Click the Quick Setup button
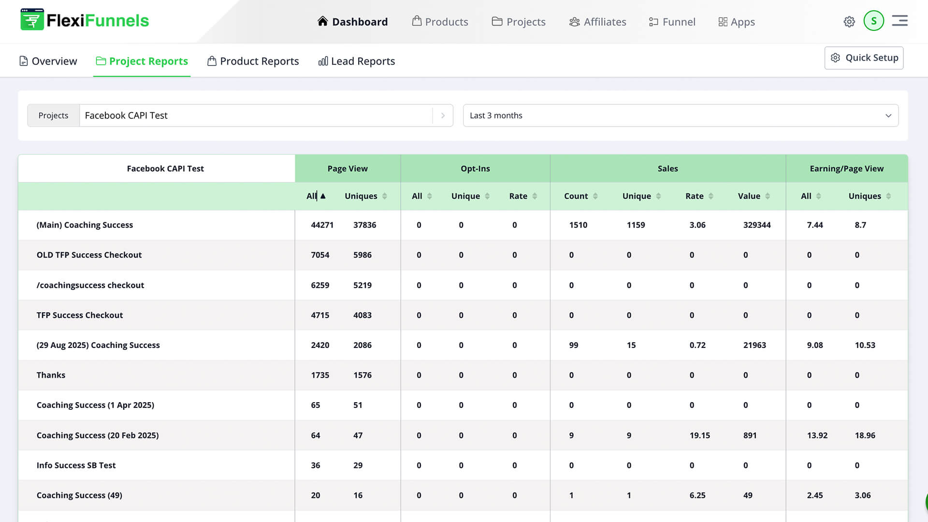This screenshot has width=928, height=522. 864,58
